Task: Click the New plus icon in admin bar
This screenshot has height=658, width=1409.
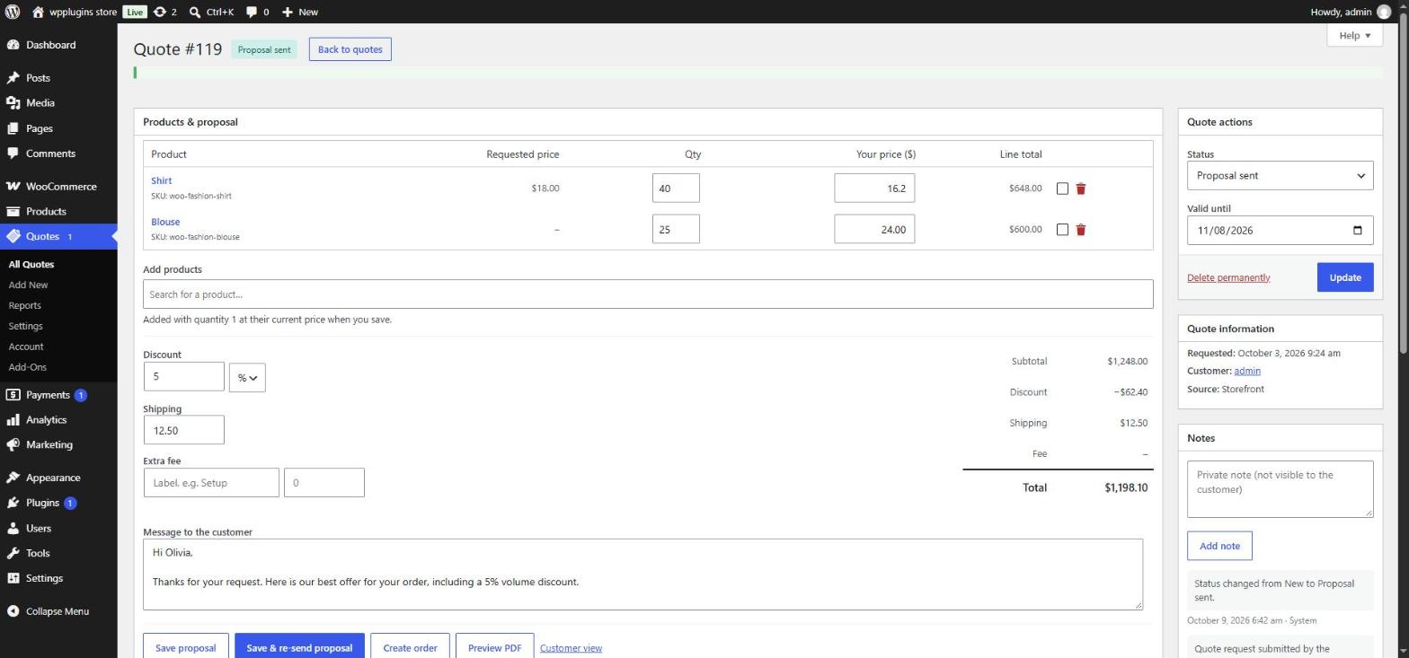Action: coord(288,12)
